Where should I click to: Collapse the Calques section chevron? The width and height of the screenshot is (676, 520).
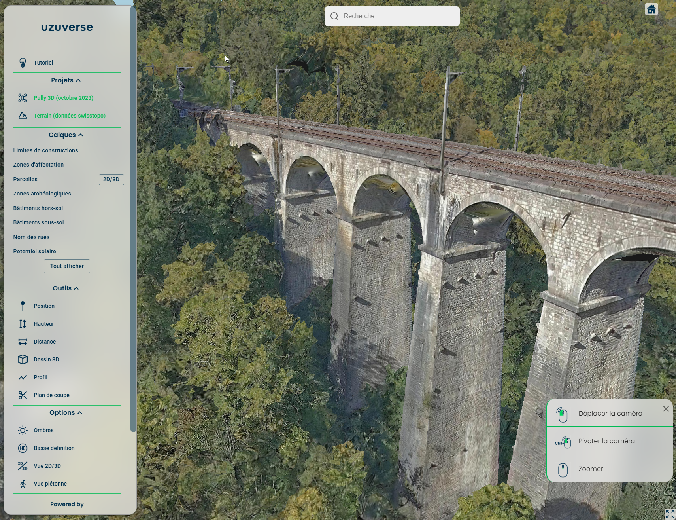[81, 135]
